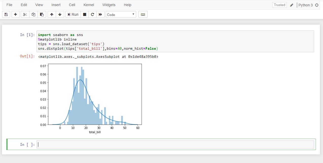Cut the selected cell with scissors icon
The width and height of the screenshot is (323, 163).
tap(25, 14)
